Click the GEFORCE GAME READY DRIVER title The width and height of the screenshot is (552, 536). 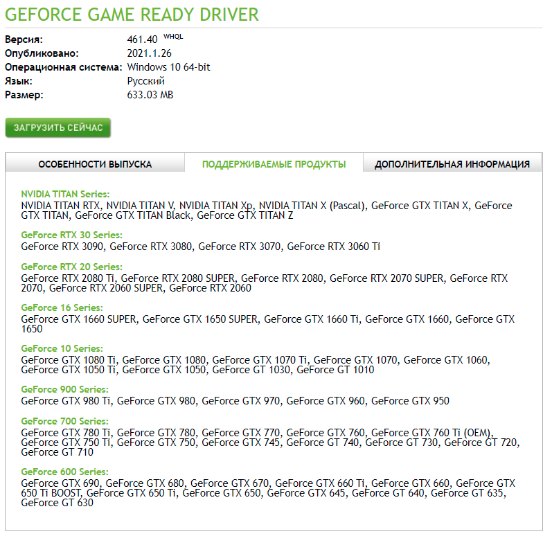(132, 14)
